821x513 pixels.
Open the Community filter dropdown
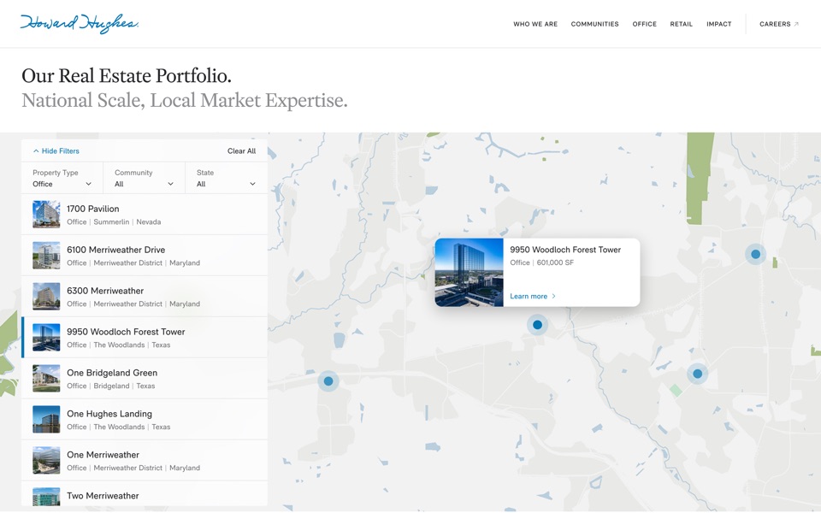tap(144, 178)
